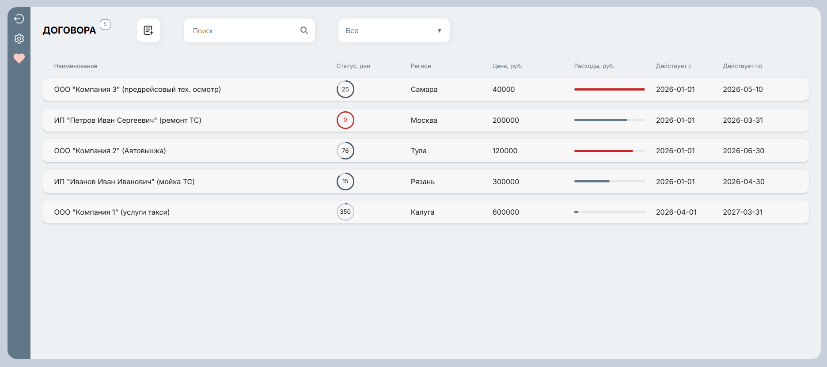Click the logout icon in sidebar
This screenshot has height=367, width=827.
click(19, 19)
